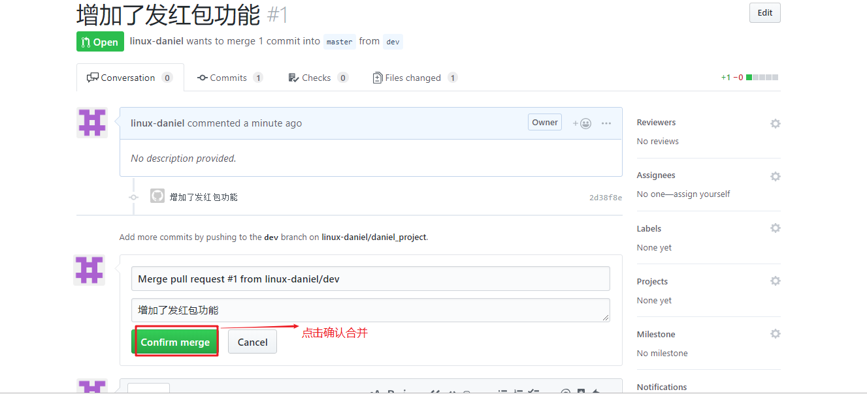
Task: Click the merge commit description text area
Action: [x=370, y=310]
